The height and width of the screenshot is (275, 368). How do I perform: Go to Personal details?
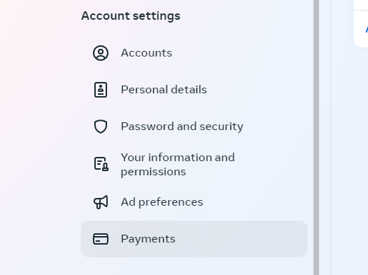194,90
